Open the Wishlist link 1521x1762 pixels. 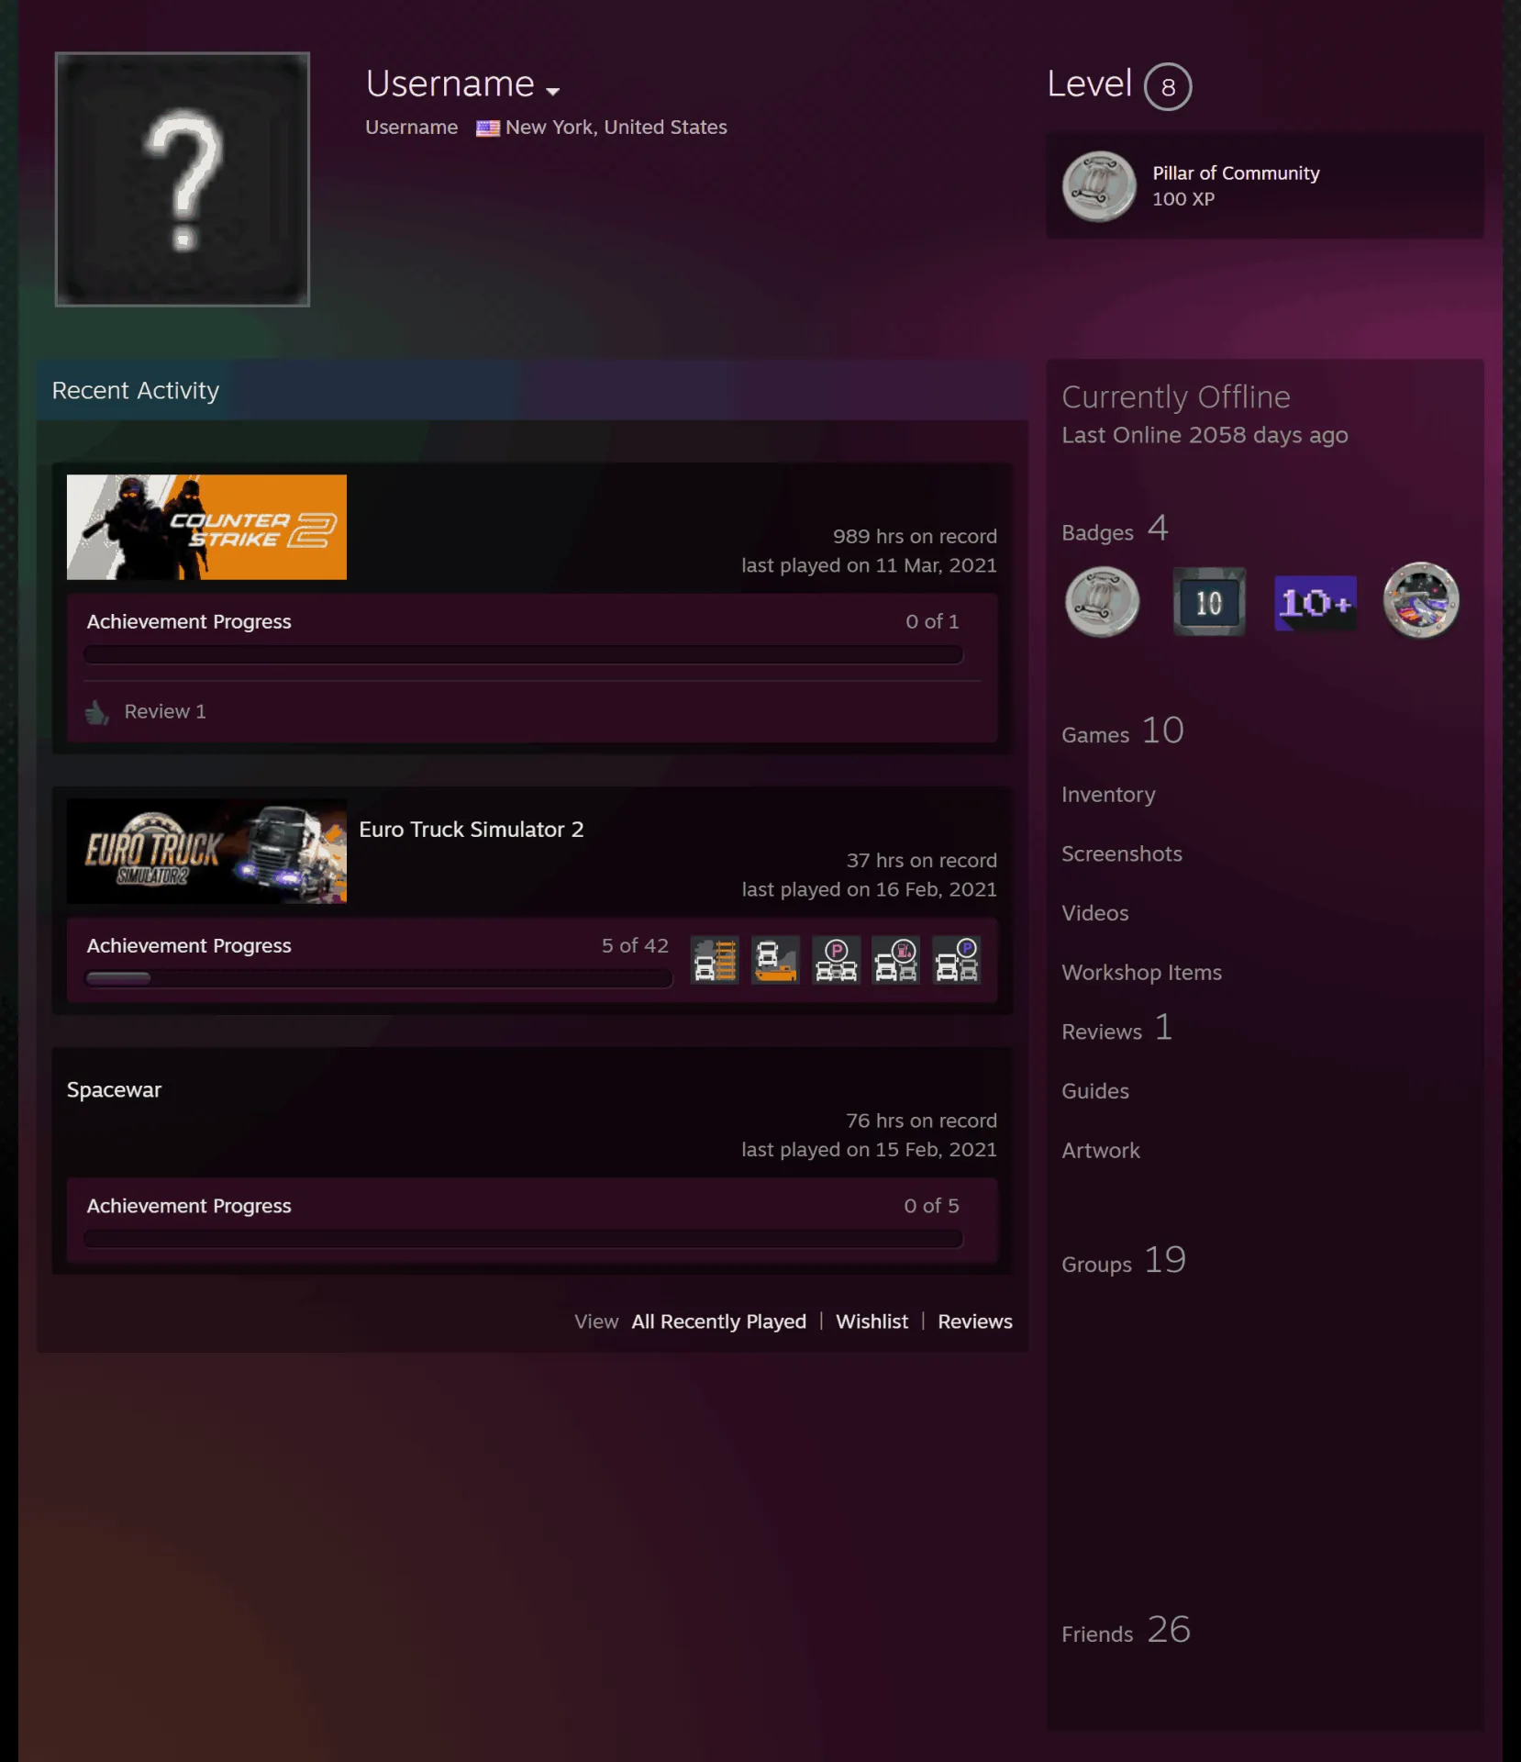coord(872,1321)
